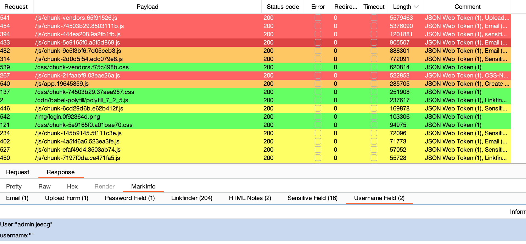This screenshot has width=526, height=244.
Task: Select the Response tab
Action: click(61, 172)
